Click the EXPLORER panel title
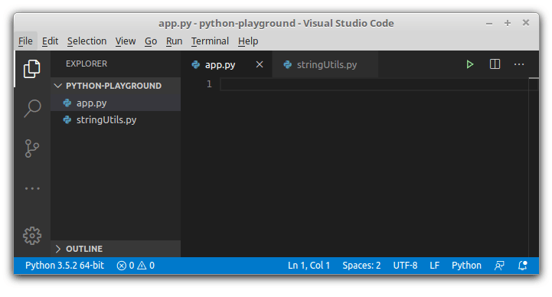The image size is (552, 297). click(x=87, y=64)
